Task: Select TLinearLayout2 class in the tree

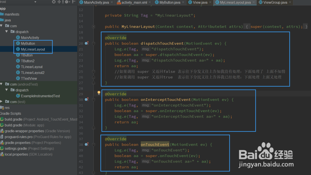Action: pos(33,72)
